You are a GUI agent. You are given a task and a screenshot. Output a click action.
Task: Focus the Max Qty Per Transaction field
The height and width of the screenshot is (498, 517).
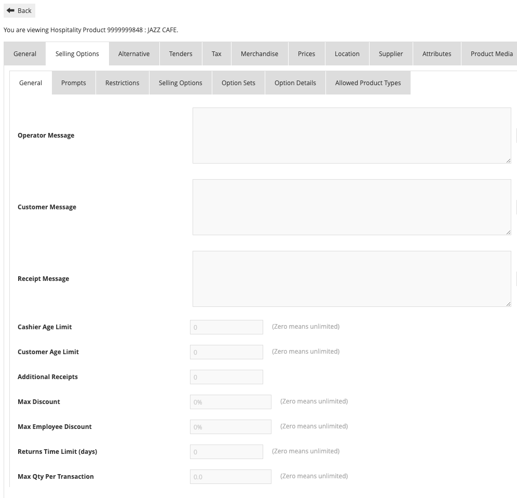[x=230, y=477]
